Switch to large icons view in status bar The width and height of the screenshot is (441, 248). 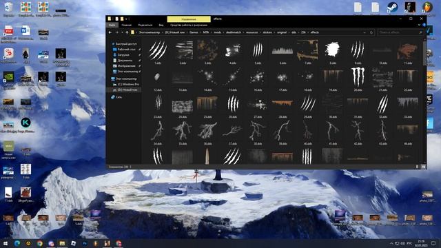(x=423, y=167)
